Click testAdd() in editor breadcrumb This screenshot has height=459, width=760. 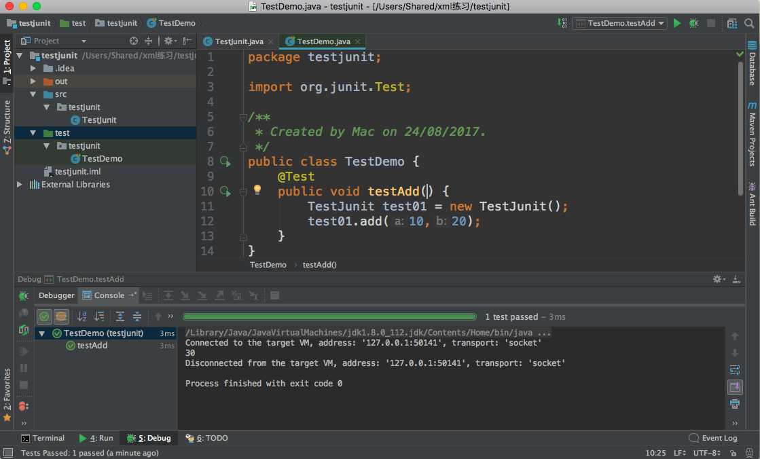[319, 265]
